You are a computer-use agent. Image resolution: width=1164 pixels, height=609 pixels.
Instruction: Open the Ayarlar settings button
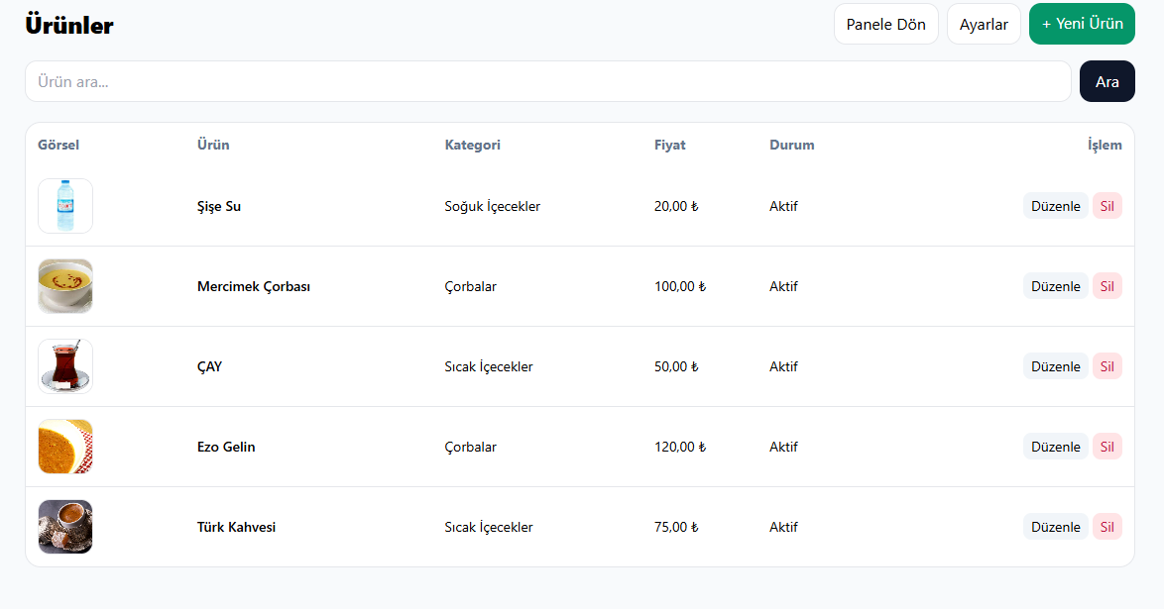tap(983, 24)
